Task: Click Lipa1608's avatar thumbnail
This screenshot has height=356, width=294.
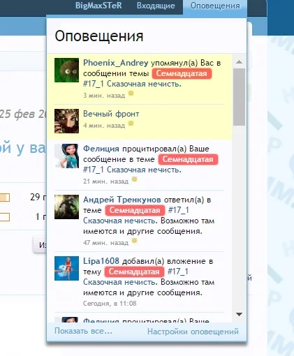Action: pyautogui.click(x=66, y=268)
